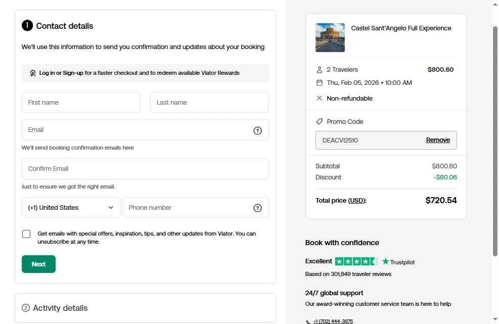
Task: Remove the DEACVI2510 promo code
Action: click(438, 140)
